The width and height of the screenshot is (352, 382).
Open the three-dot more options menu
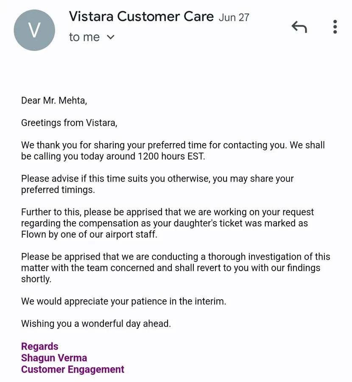pyautogui.click(x=335, y=27)
